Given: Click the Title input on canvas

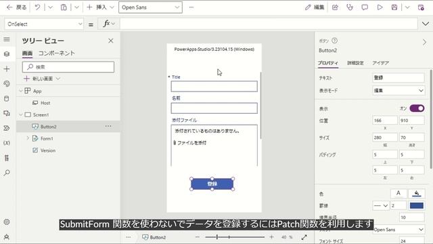Looking at the screenshot, I should [x=214, y=86].
